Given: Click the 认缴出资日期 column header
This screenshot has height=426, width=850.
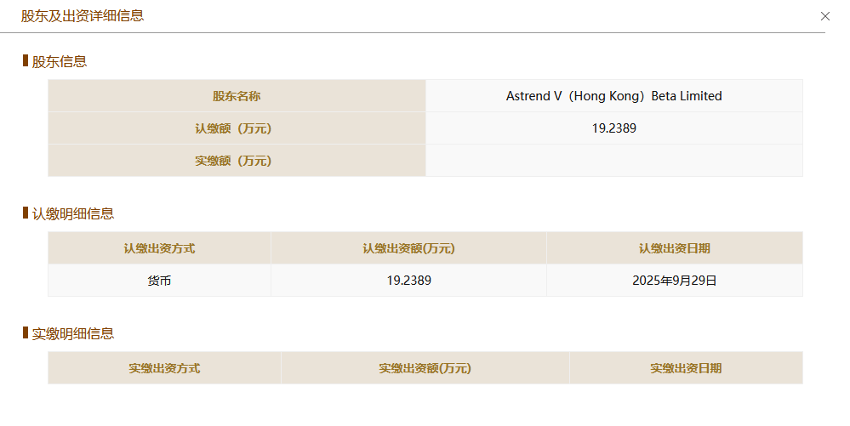Looking at the screenshot, I should (x=674, y=248).
